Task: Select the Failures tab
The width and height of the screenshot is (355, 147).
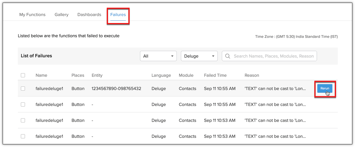Action: 118,14
